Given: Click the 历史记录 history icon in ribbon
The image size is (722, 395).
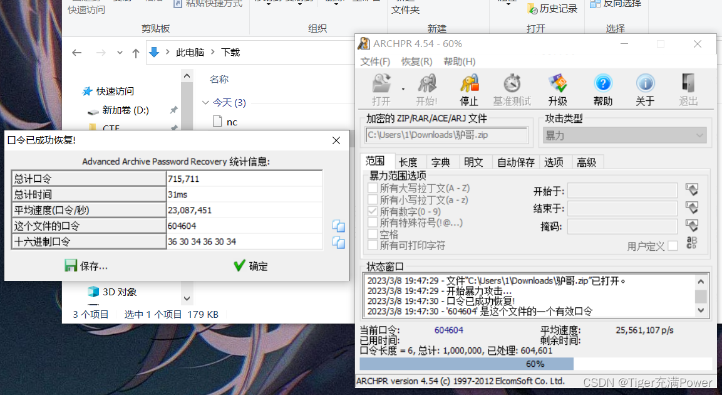Looking at the screenshot, I should pos(532,9).
